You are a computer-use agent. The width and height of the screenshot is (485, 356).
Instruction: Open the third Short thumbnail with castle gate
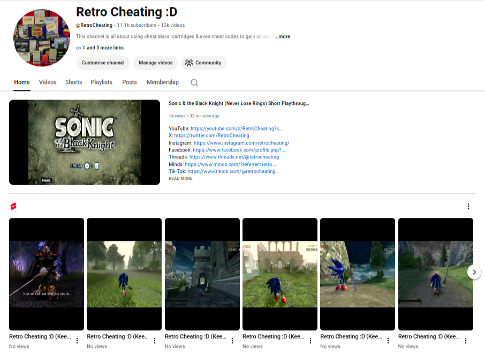(202, 274)
